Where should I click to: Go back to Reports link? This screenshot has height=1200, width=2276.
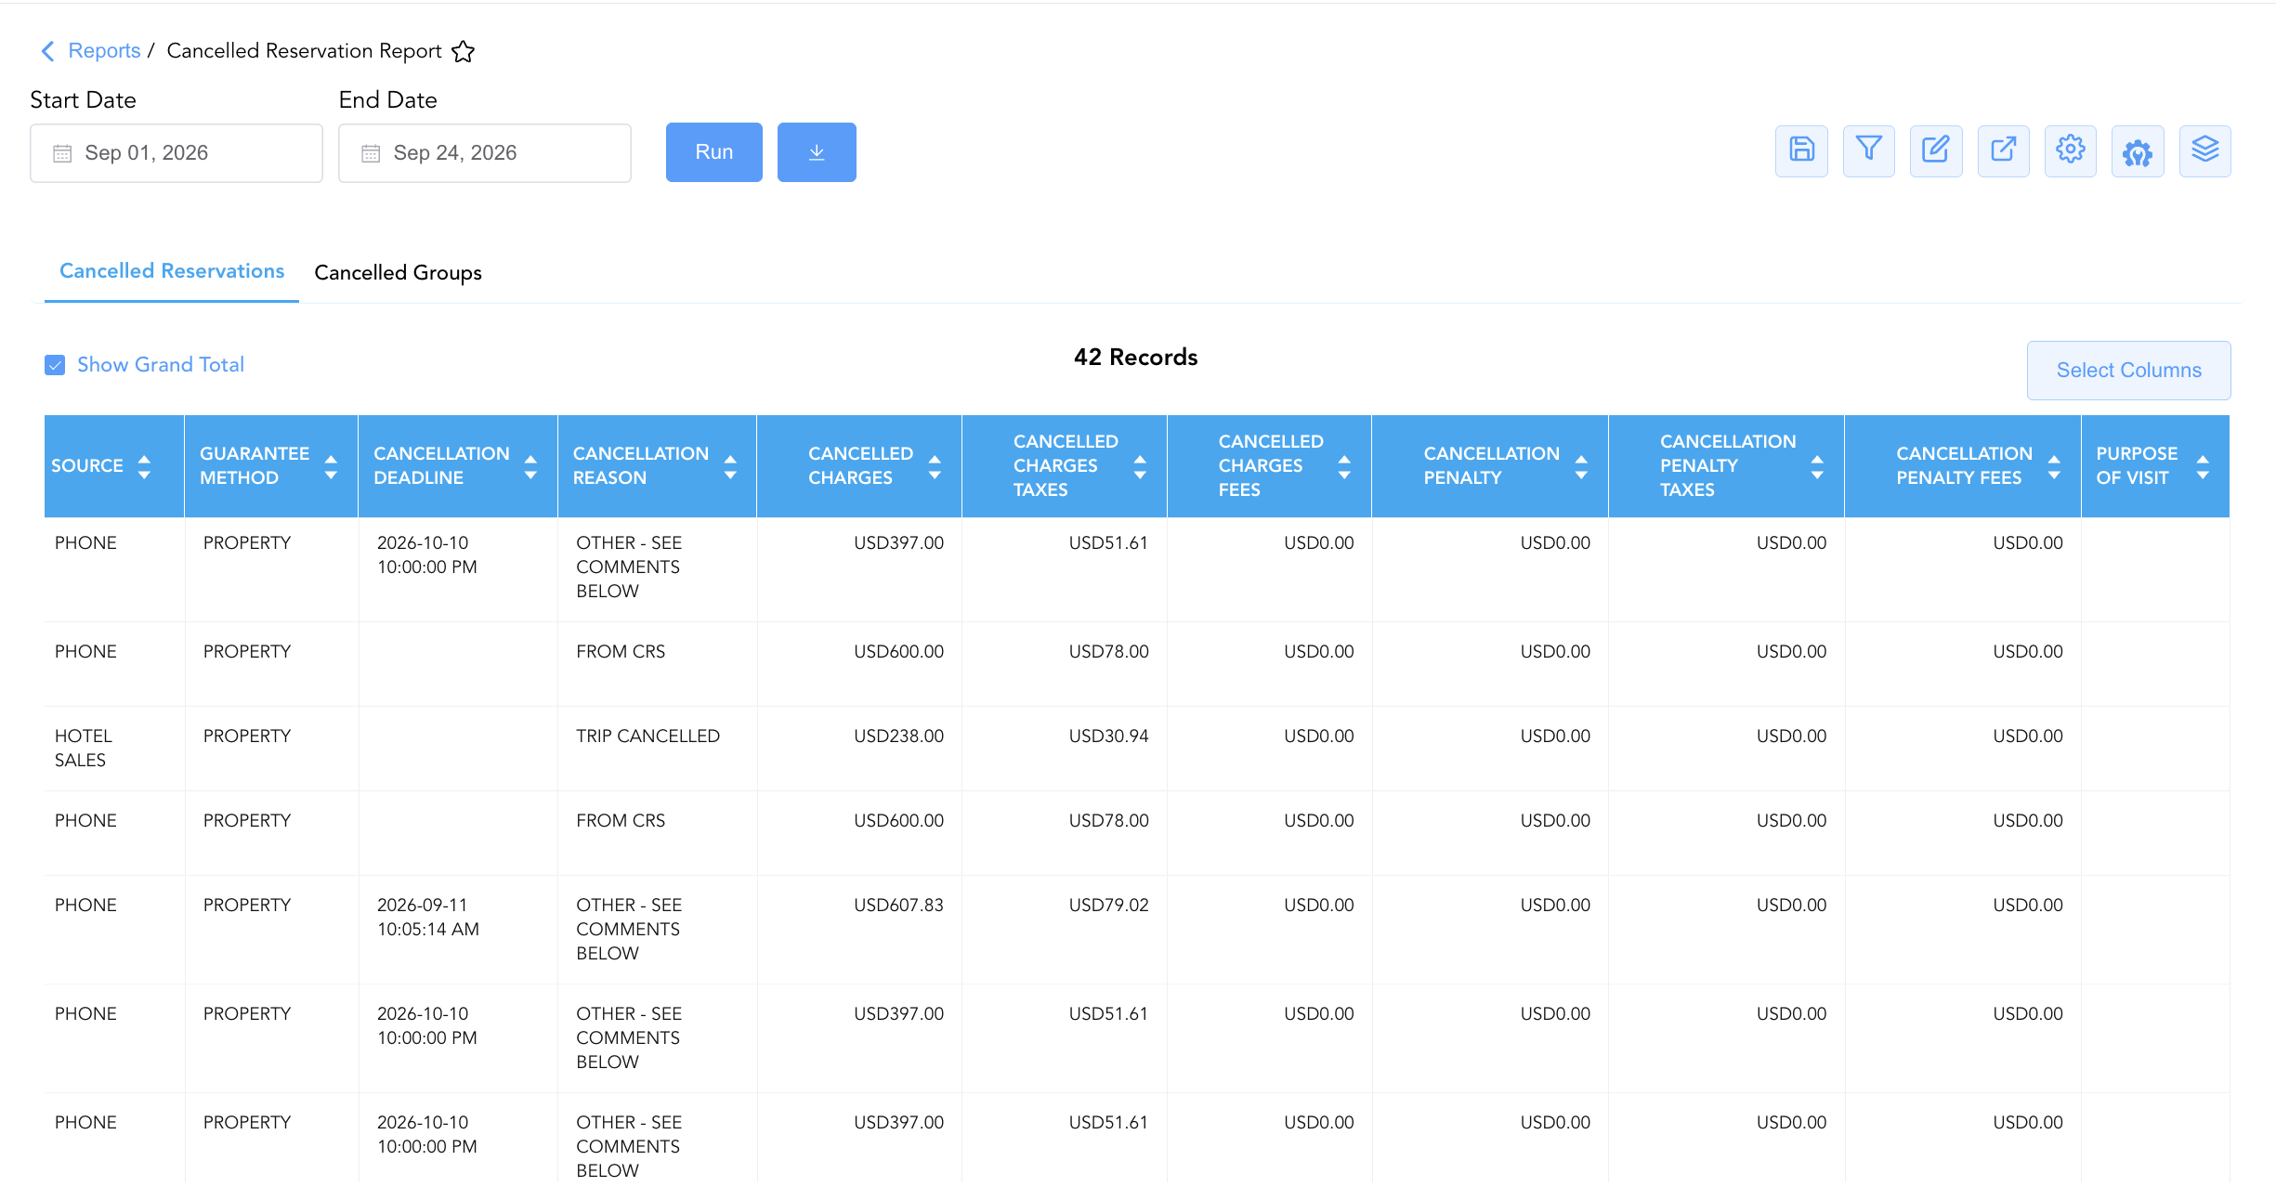104,51
